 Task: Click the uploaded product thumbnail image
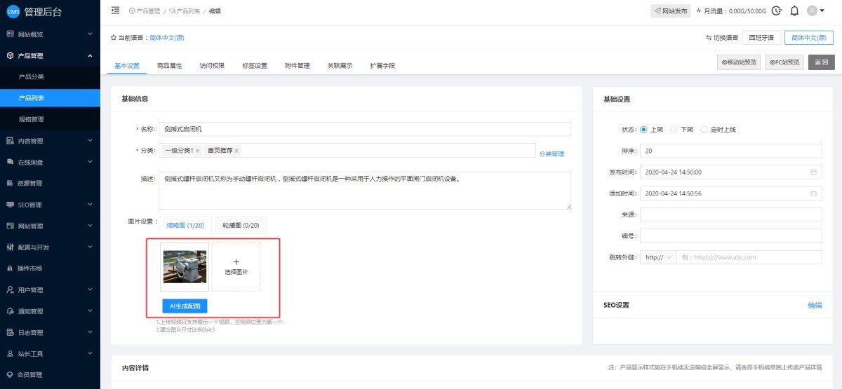(185, 266)
